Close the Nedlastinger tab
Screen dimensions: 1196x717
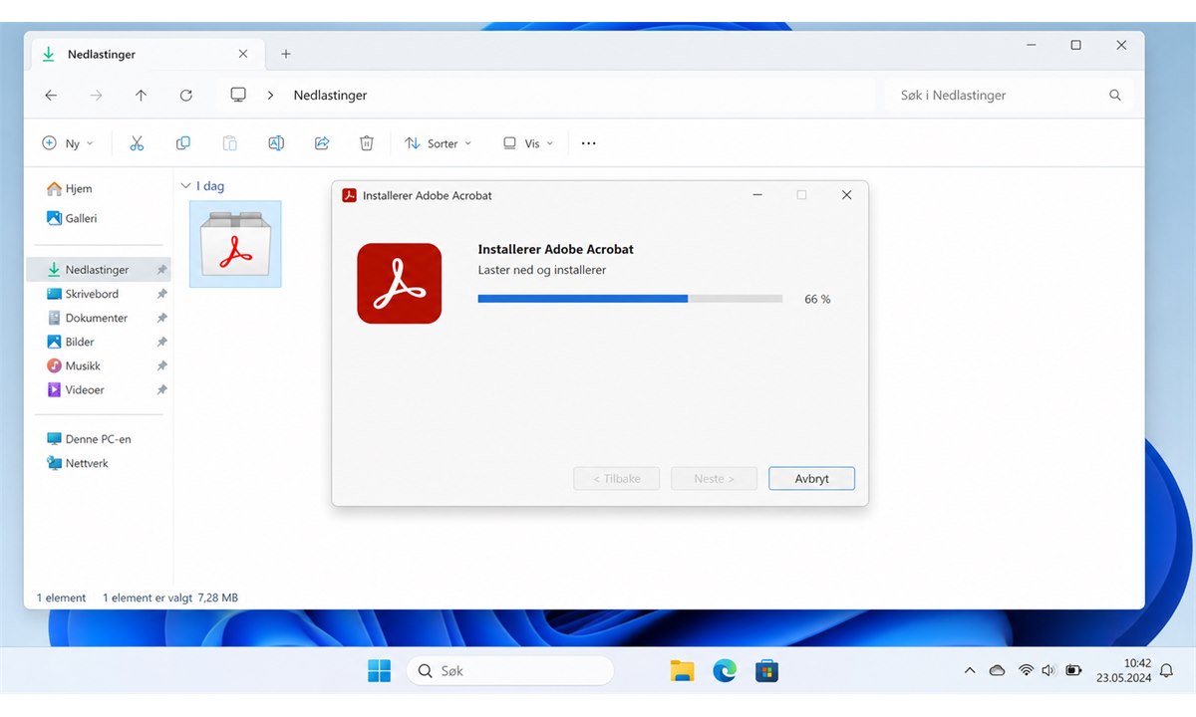[243, 54]
